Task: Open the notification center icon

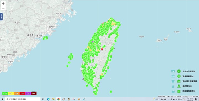Action: (196, 99)
